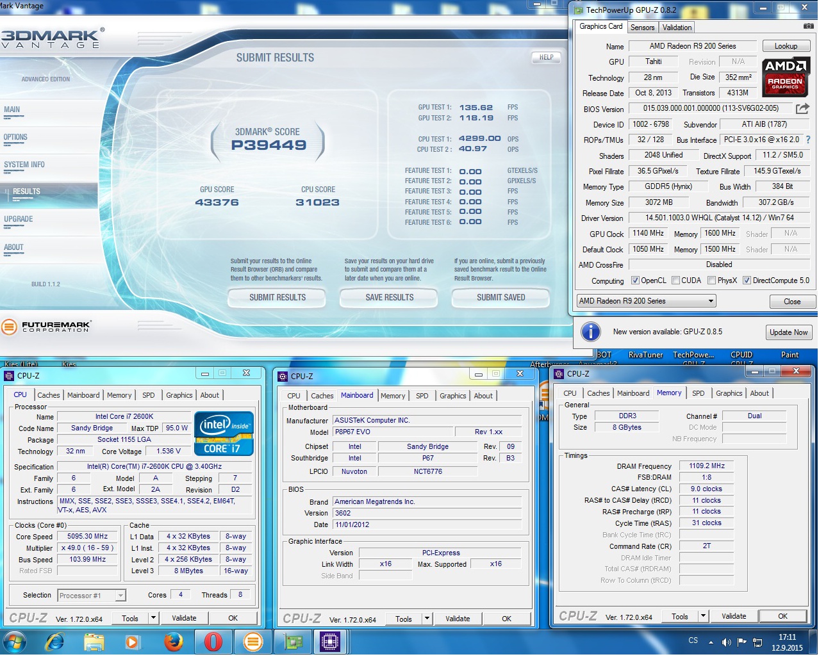
Task: Switch to 3DMark Vantage orange taskbar icon
Action: coord(253,641)
